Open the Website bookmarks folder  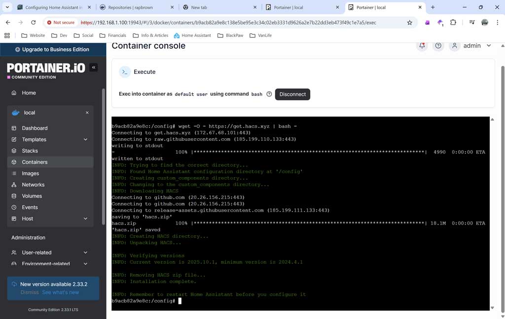point(33,35)
